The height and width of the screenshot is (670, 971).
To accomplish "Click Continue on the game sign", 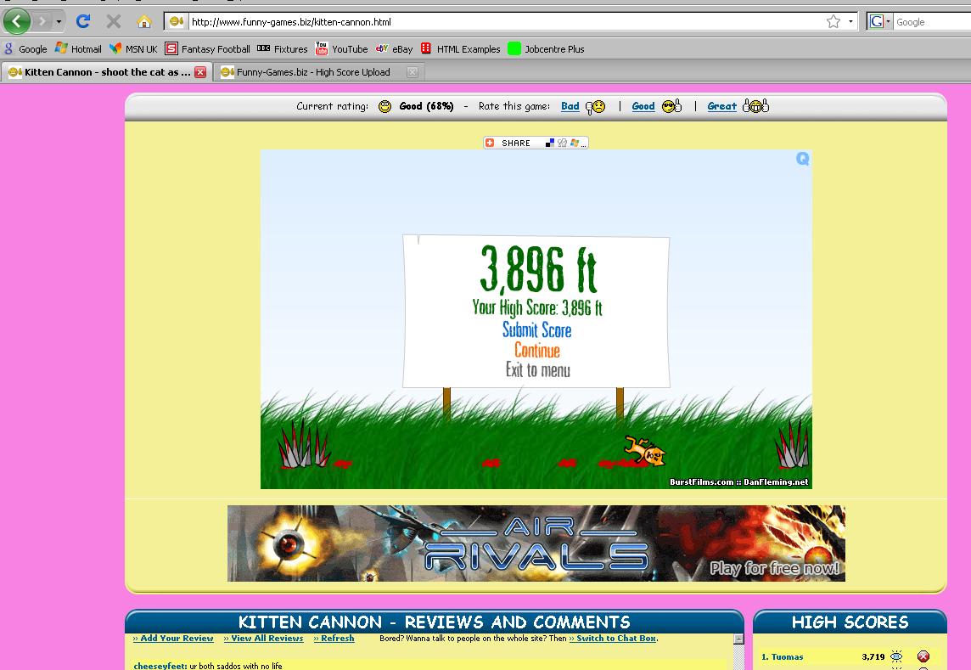I will point(537,350).
